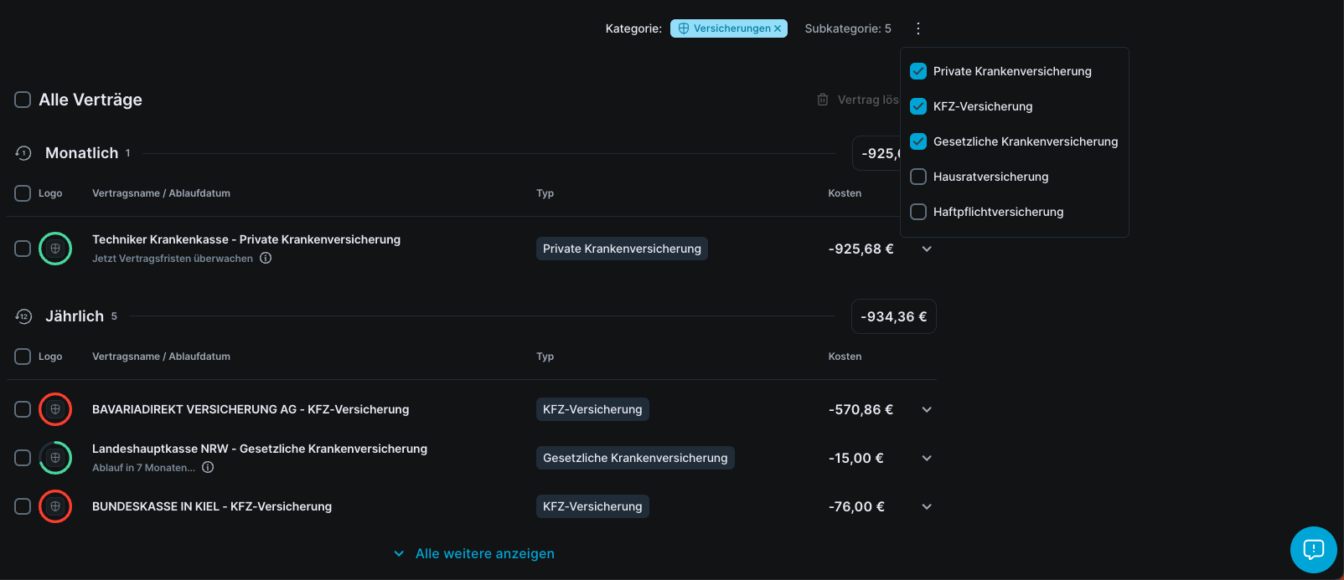Select the BUNDESKASSE IN KIEL contract checkbox
Image resolution: width=1344 pixels, height=580 pixels.
point(23,506)
